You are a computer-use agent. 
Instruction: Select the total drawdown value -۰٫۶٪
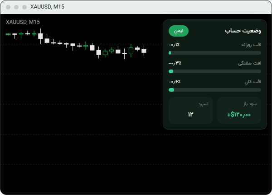(x=175, y=82)
